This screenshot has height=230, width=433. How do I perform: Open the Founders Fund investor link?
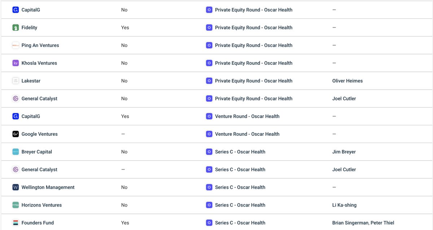[x=38, y=223]
